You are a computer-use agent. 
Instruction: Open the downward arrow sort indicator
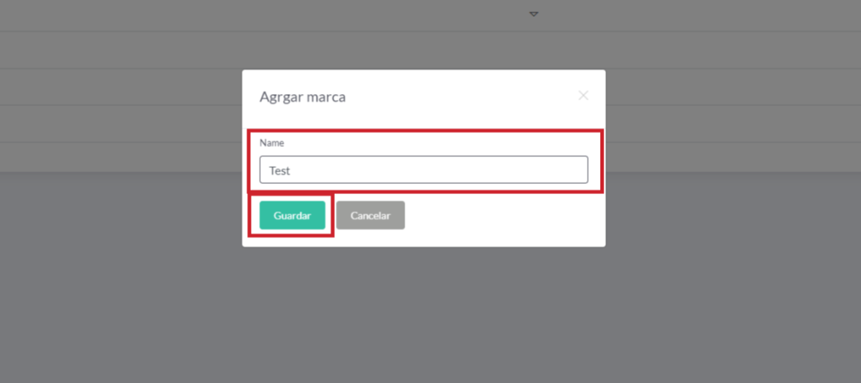click(x=534, y=13)
